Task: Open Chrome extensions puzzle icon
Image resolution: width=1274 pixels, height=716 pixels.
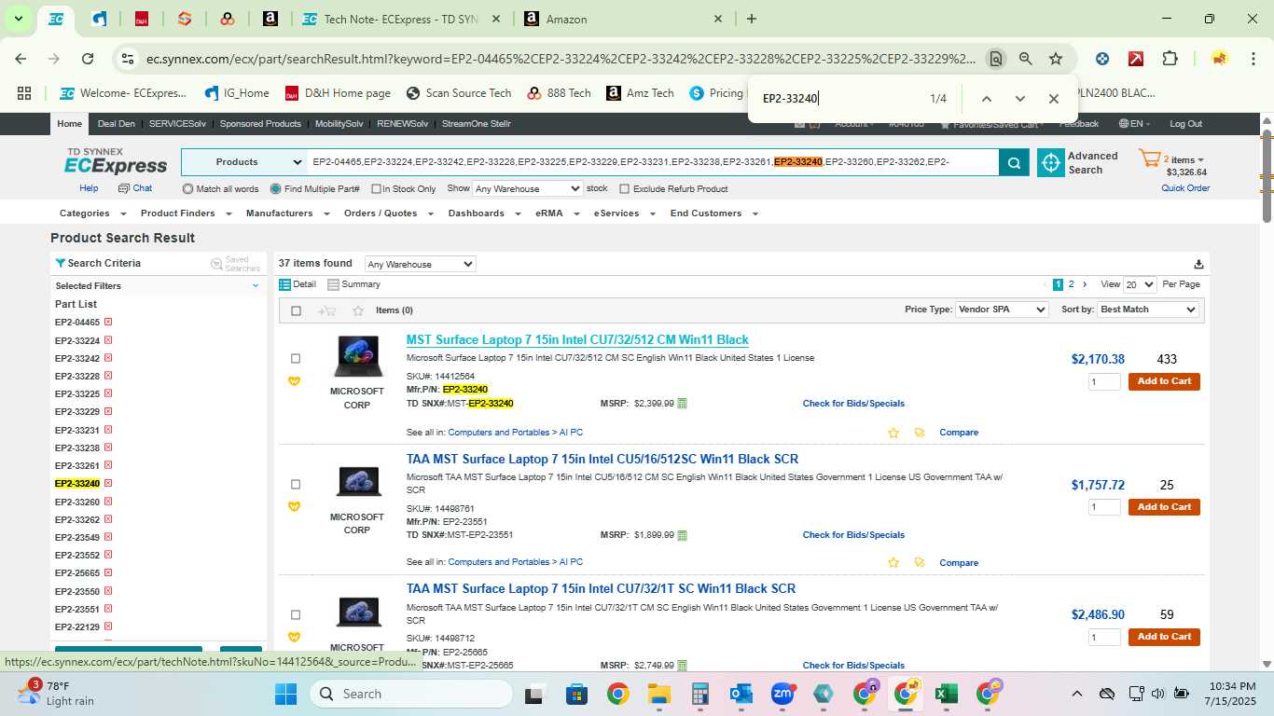Action: (x=1170, y=59)
